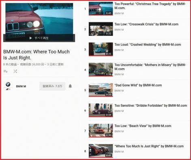This screenshot has width=191, height=160.
Task: Open thumbnail of Crashed Wedding video
Action: pyautogui.click(x=101, y=49)
